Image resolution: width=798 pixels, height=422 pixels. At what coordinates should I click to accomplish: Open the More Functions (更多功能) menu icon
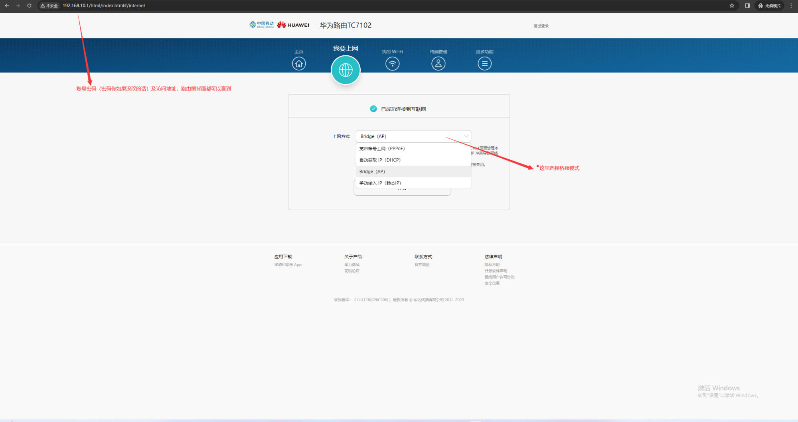click(484, 63)
